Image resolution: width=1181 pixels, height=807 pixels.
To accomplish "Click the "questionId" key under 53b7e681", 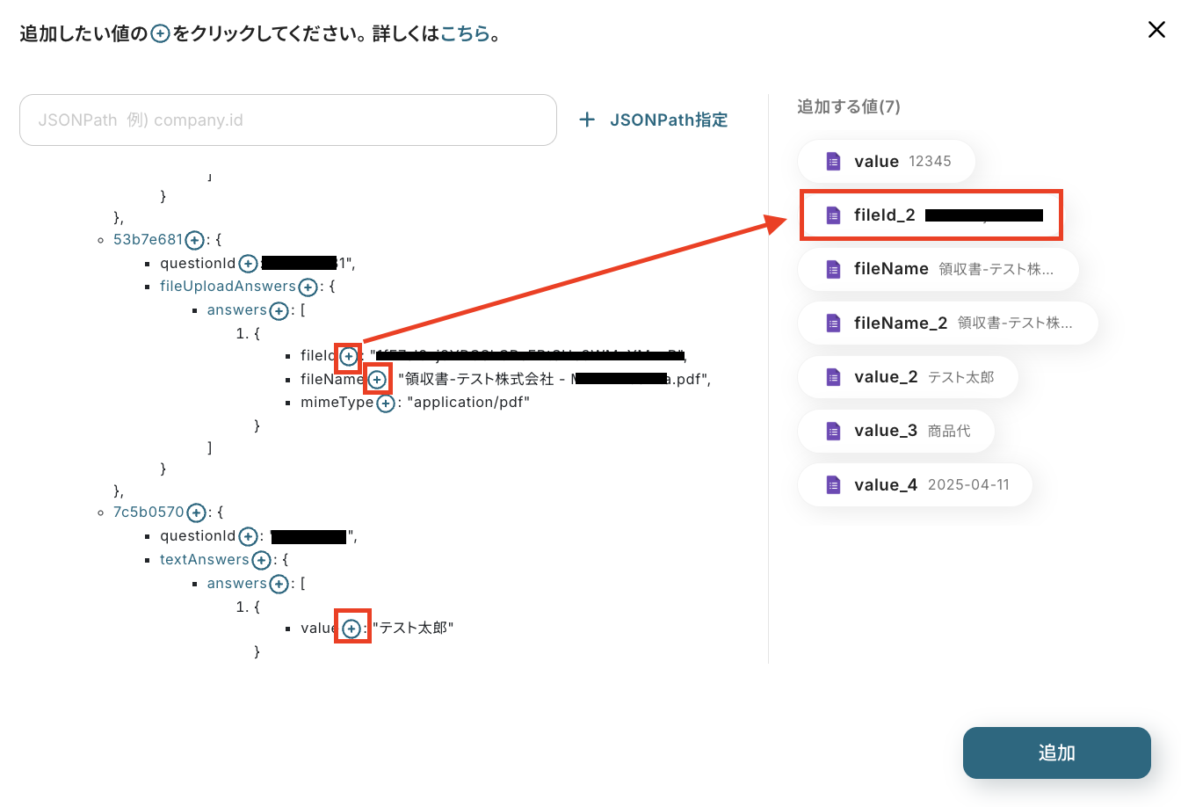I will point(199,263).
